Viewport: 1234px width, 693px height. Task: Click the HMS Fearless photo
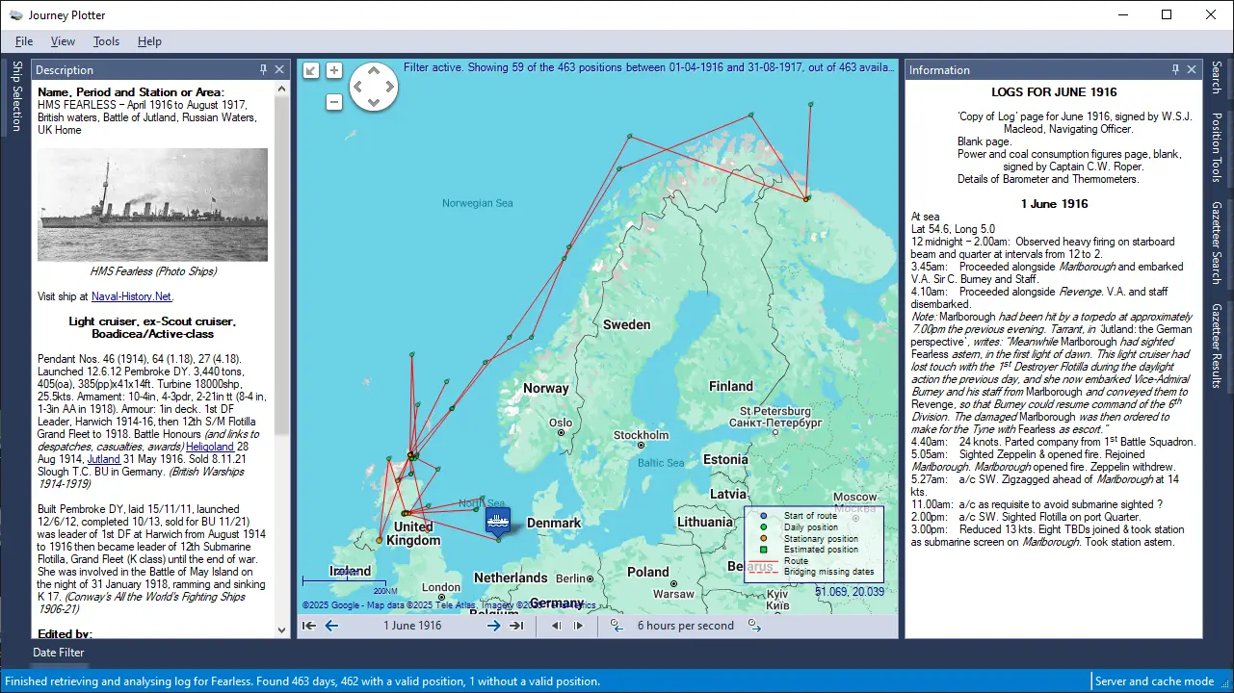tap(152, 204)
